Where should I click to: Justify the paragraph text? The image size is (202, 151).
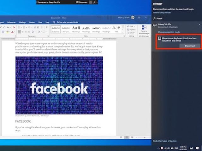pyautogui.click(x=29, y=32)
